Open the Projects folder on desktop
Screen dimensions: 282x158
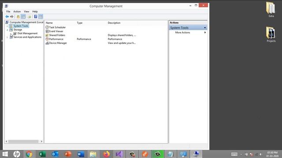(271, 34)
